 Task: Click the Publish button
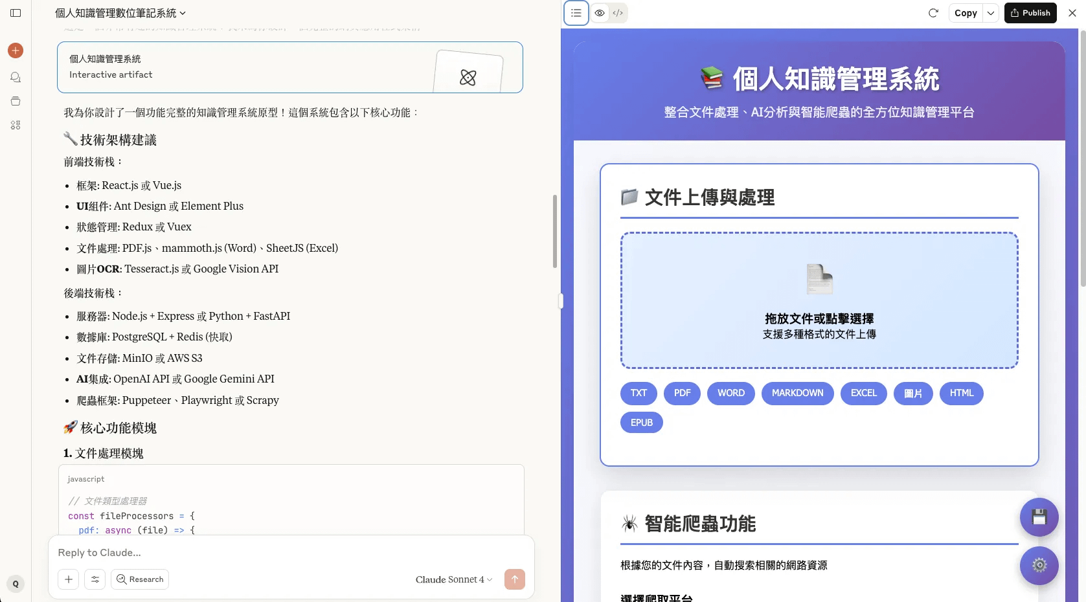(x=1030, y=13)
